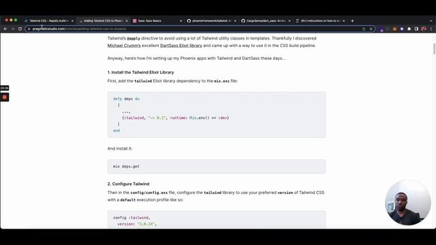The height and width of the screenshot is (245, 436).
Task: Click the 'Anyway, here's how I'm setting up' paragraph
Action: [x=196, y=59]
